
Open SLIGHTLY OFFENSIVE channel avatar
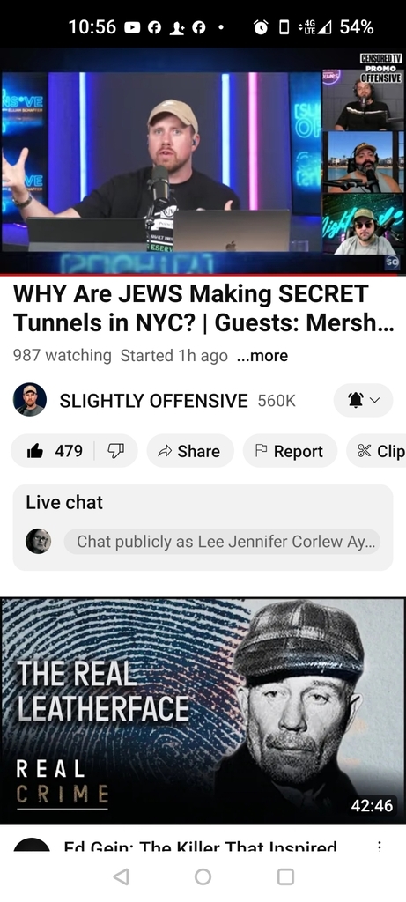click(x=30, y=400)
